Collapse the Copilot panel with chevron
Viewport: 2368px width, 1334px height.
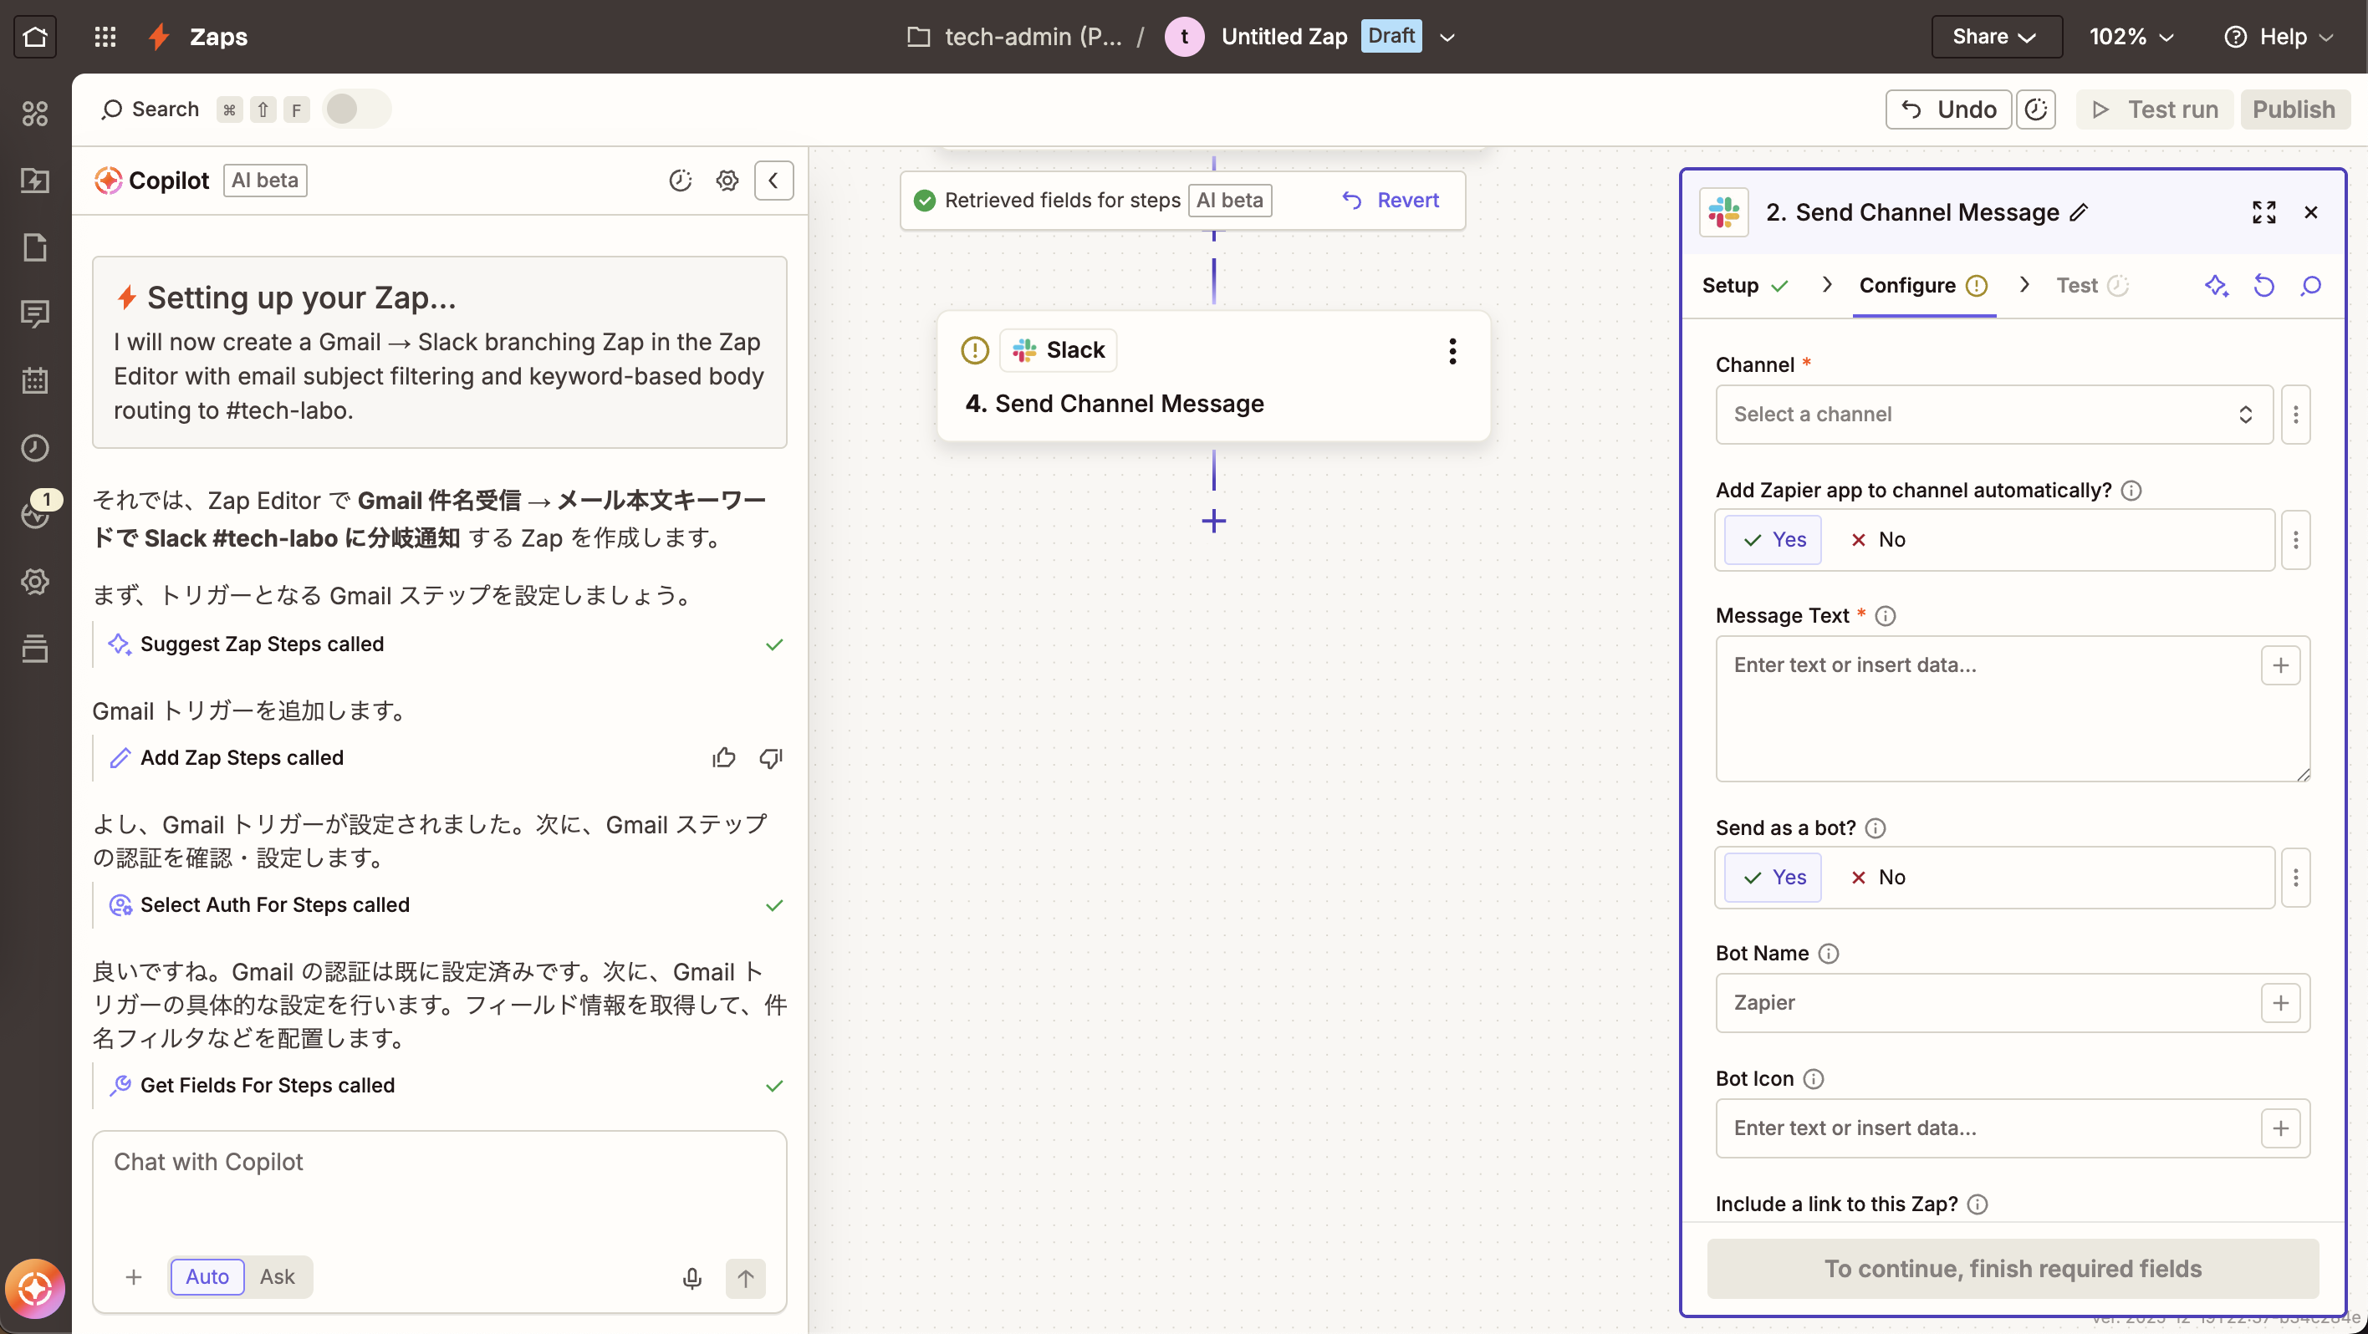pos(773,180)
